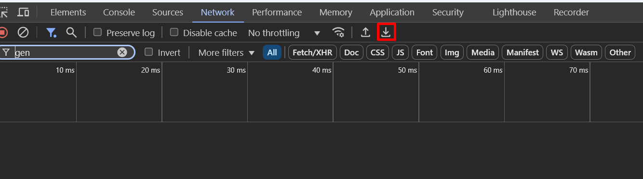This screenshot has height=179, width=643.
Task: Click the 40 ms timeline marker
Action: point(322,70)
